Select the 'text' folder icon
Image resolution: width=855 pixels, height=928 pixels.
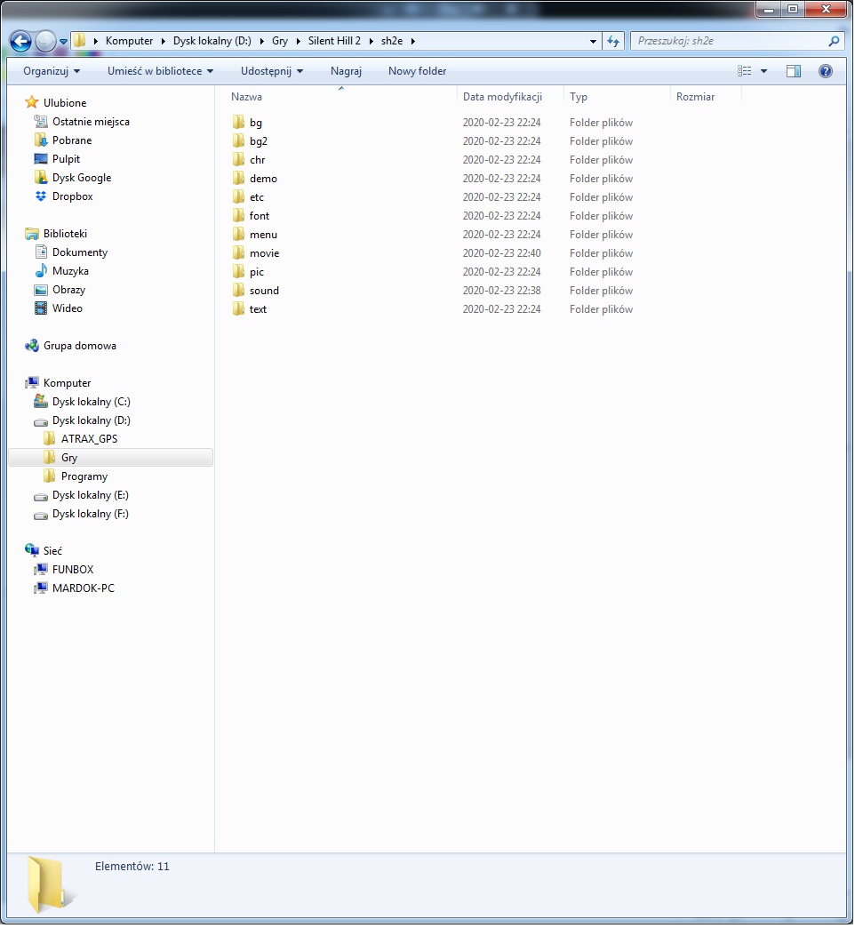[x=238, y=309]
